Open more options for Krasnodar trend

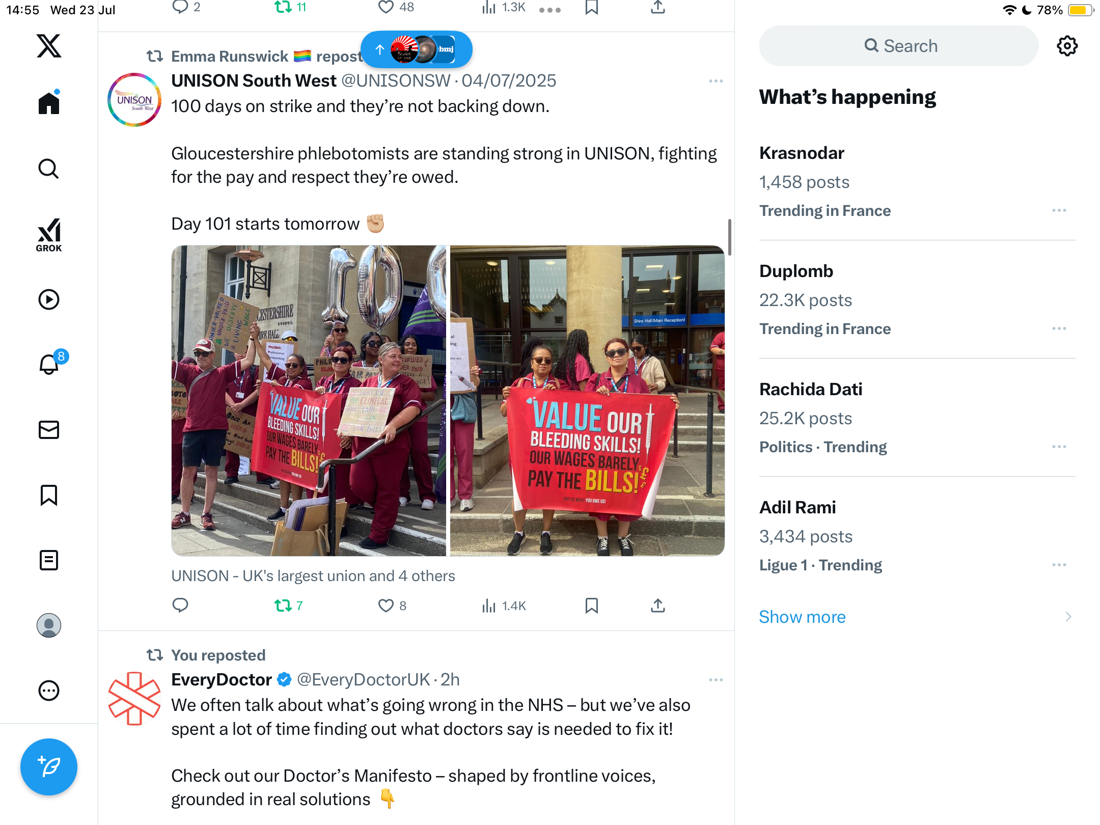(x=1059, y=210)
